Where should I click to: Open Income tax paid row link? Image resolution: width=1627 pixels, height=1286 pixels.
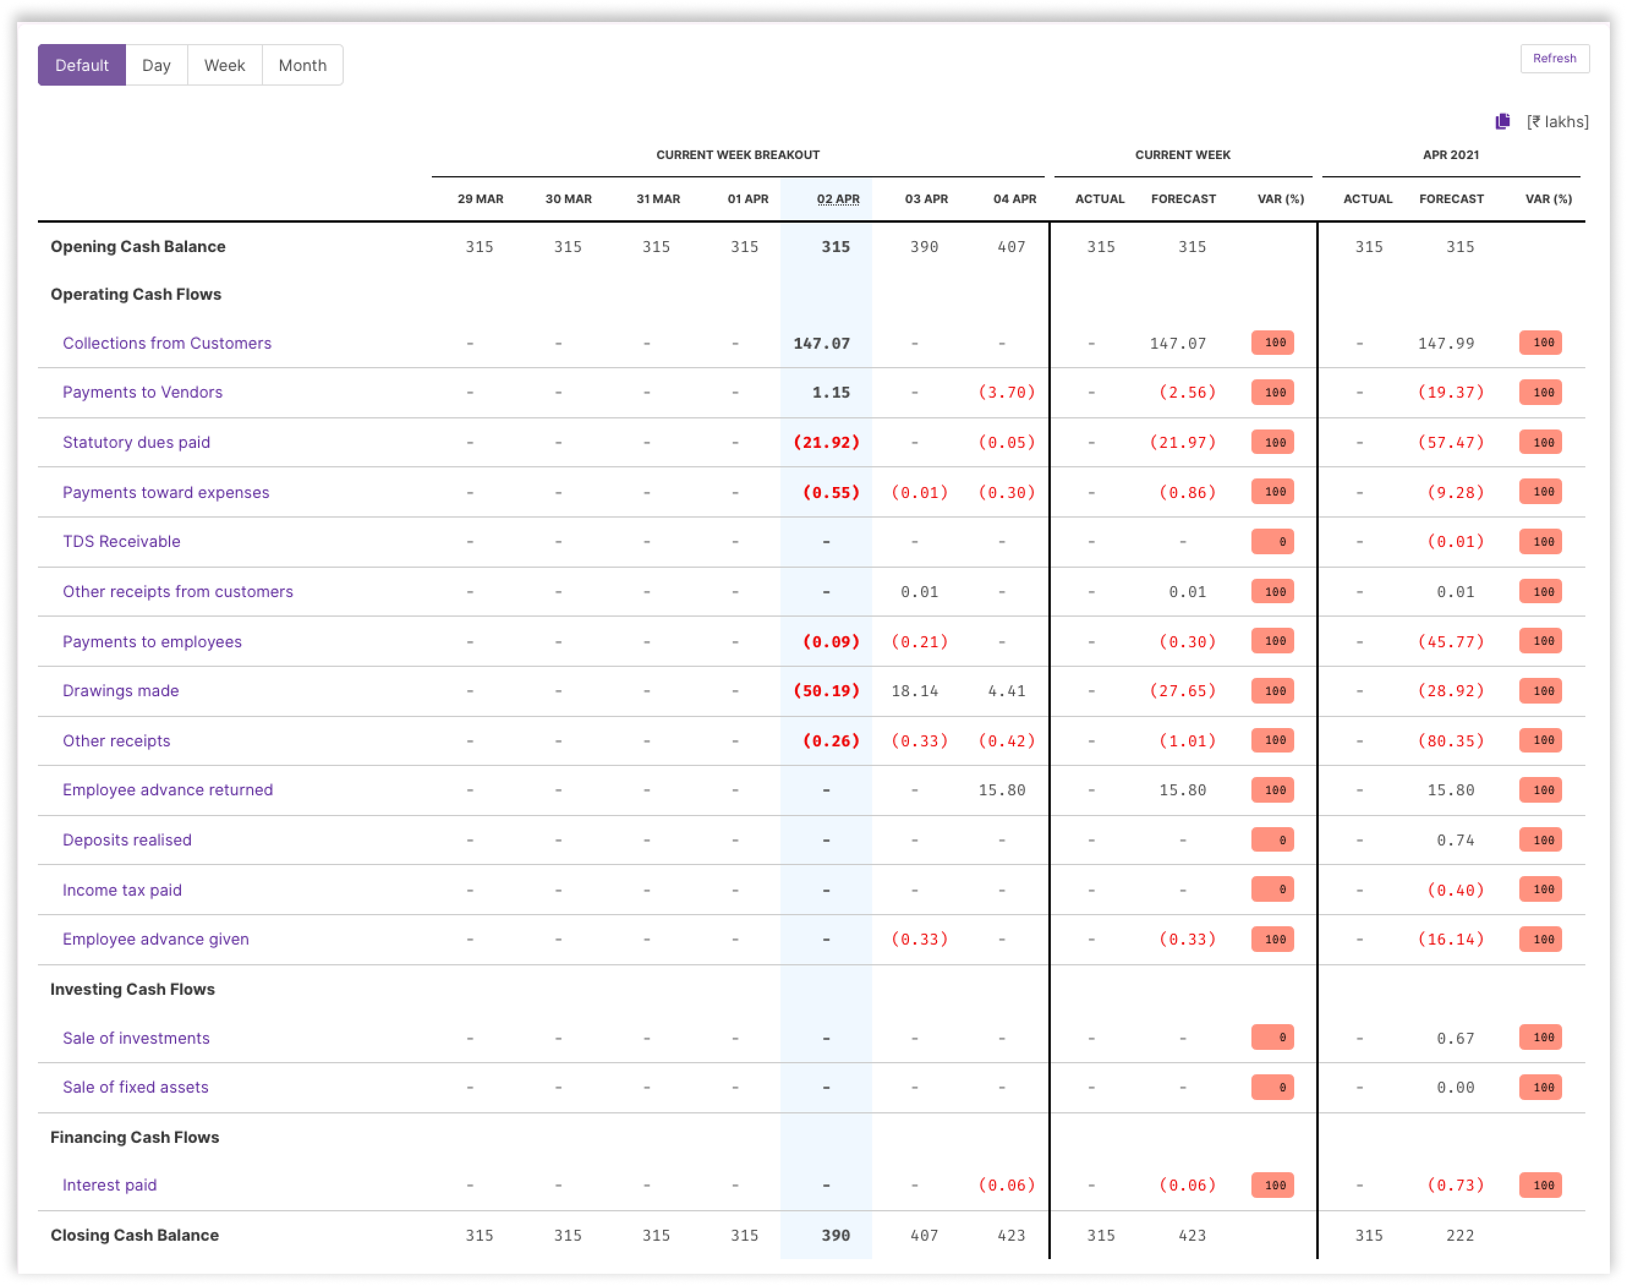(x=122, y=890)
